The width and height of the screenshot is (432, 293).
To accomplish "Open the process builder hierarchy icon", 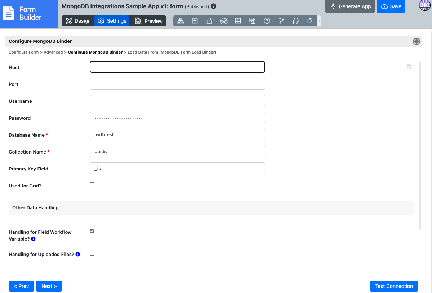I will [x=181, y=21].
